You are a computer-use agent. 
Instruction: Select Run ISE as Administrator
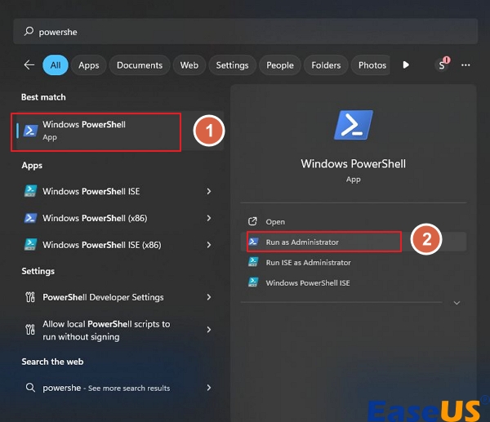308,263
